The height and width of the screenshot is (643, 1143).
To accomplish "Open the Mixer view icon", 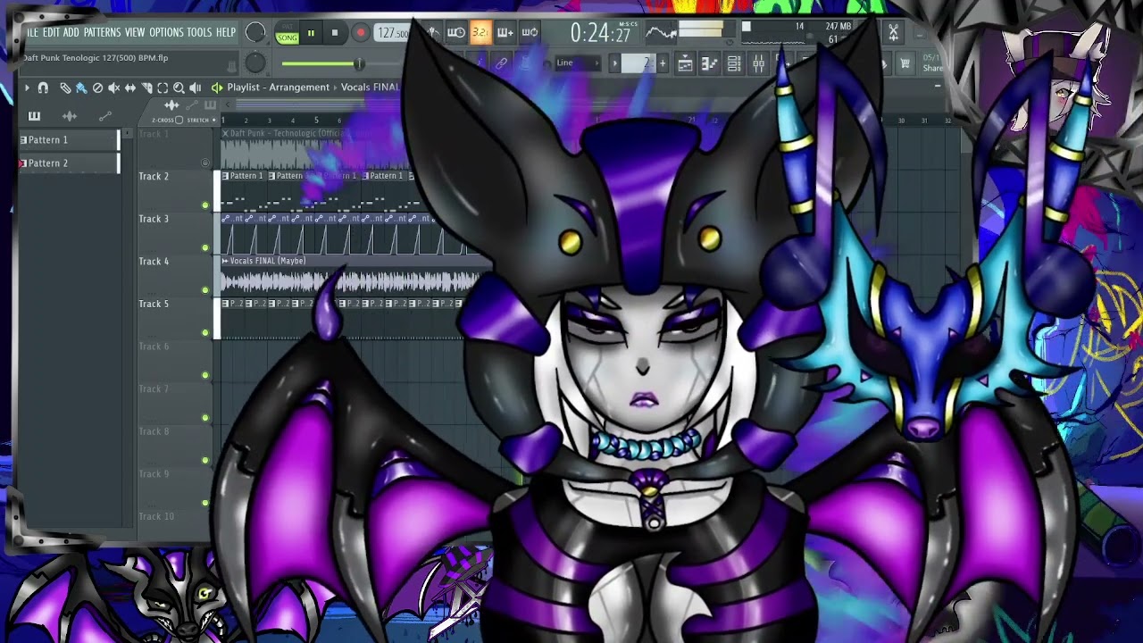I will pos(758,63).
